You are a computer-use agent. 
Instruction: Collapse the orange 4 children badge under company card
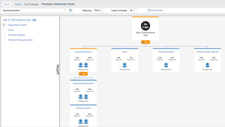pyautogui.click(x=145, y=42)
